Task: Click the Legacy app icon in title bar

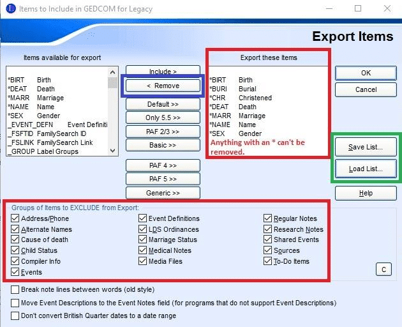Action: pyautogui.click(x=10, y=9)
